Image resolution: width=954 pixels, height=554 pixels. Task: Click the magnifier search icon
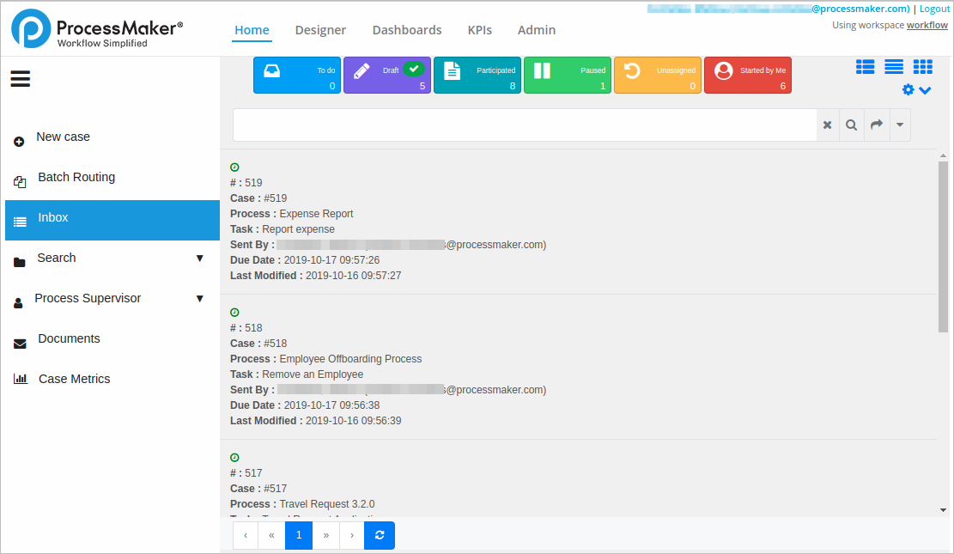point(851,125)
